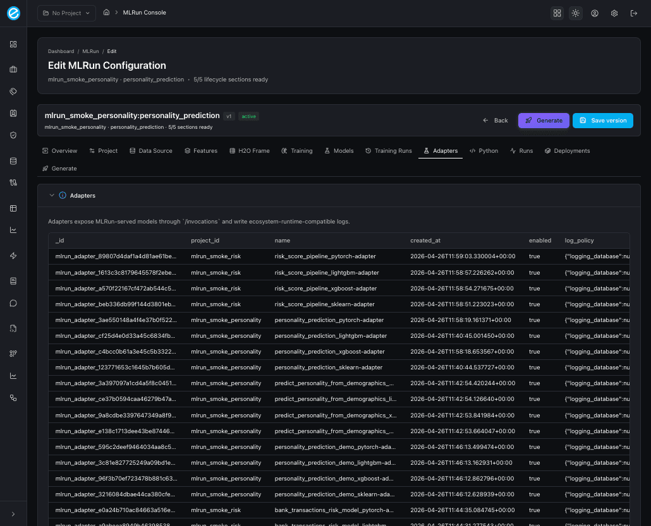Screen dimensions: 651x526
Task: Click the dashboard grid icon atop the sidebar
Action: (x=13, y=44)
